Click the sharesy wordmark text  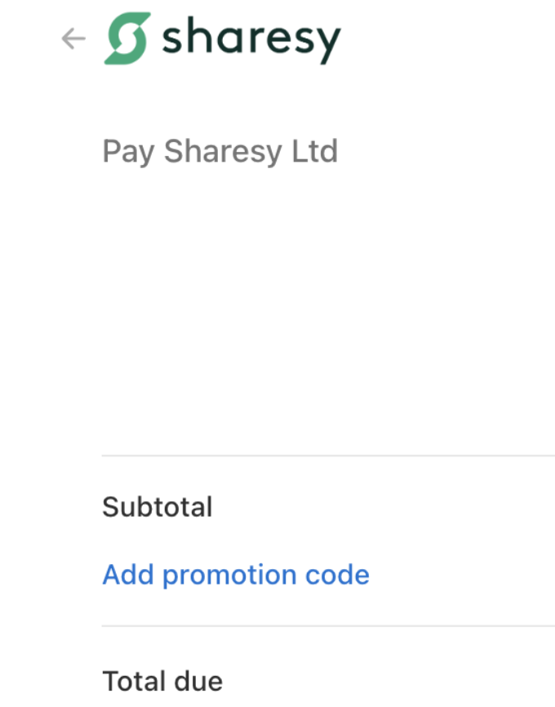(x=251, y=40)
